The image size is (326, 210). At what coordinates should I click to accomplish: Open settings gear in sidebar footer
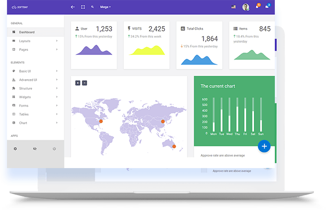click(x=15, y=149)
